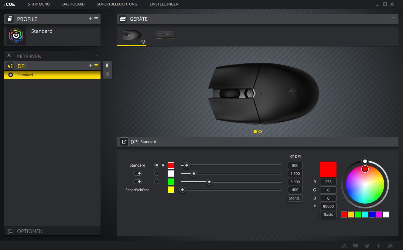Image resolution: width=403 pixels, height=250 pixels.
Task: Select the RAM memory device thumbnail
Action: pyautogui.click(x=165, y=35)
